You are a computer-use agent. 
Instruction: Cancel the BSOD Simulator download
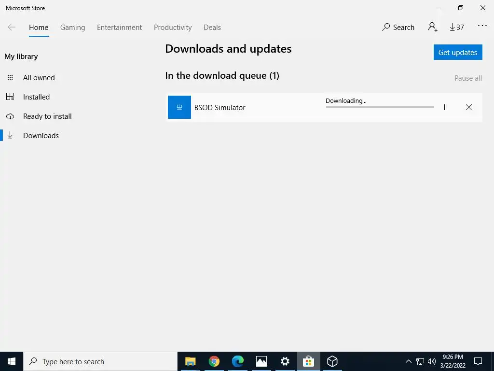[x=469, y=107]
